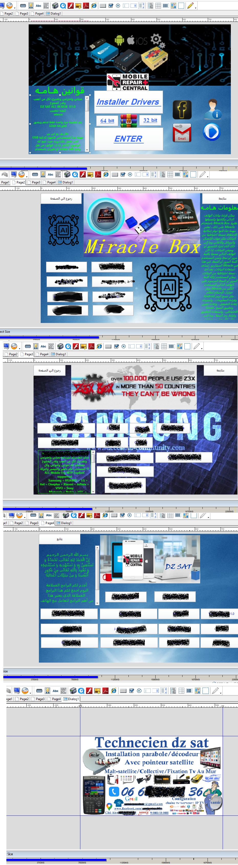Pick Slideshow object tool above Miracle Box page
238x865 pixels.
point(90,175)
